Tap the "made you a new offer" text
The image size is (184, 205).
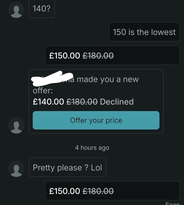[107, 79]
